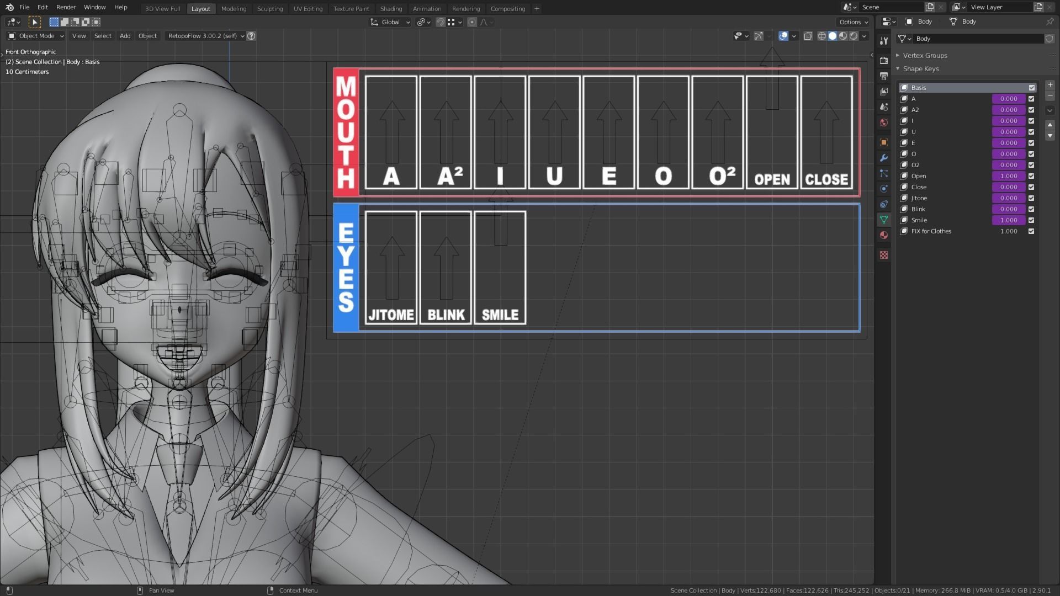Open the Add menu in viewport header

(x=125, y=36)
